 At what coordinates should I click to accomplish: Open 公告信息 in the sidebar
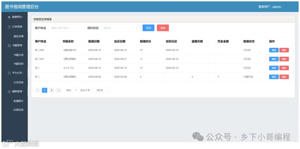[x=18, y=82]
